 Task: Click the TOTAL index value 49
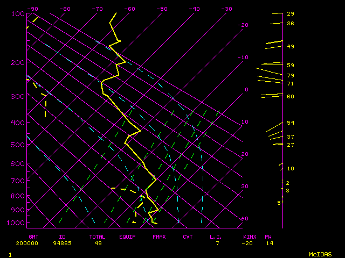pyautogui.click(x=98, y=243)
